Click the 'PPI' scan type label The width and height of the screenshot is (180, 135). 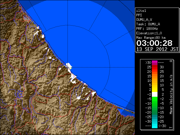pos(139,15)
